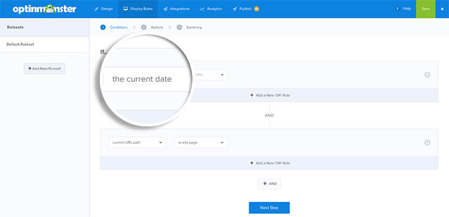Open the Design tab
This screenshot has width=449, height=217.
[x=104, y=9]
